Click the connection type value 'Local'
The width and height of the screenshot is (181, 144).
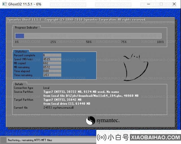[x=46, y=88]
